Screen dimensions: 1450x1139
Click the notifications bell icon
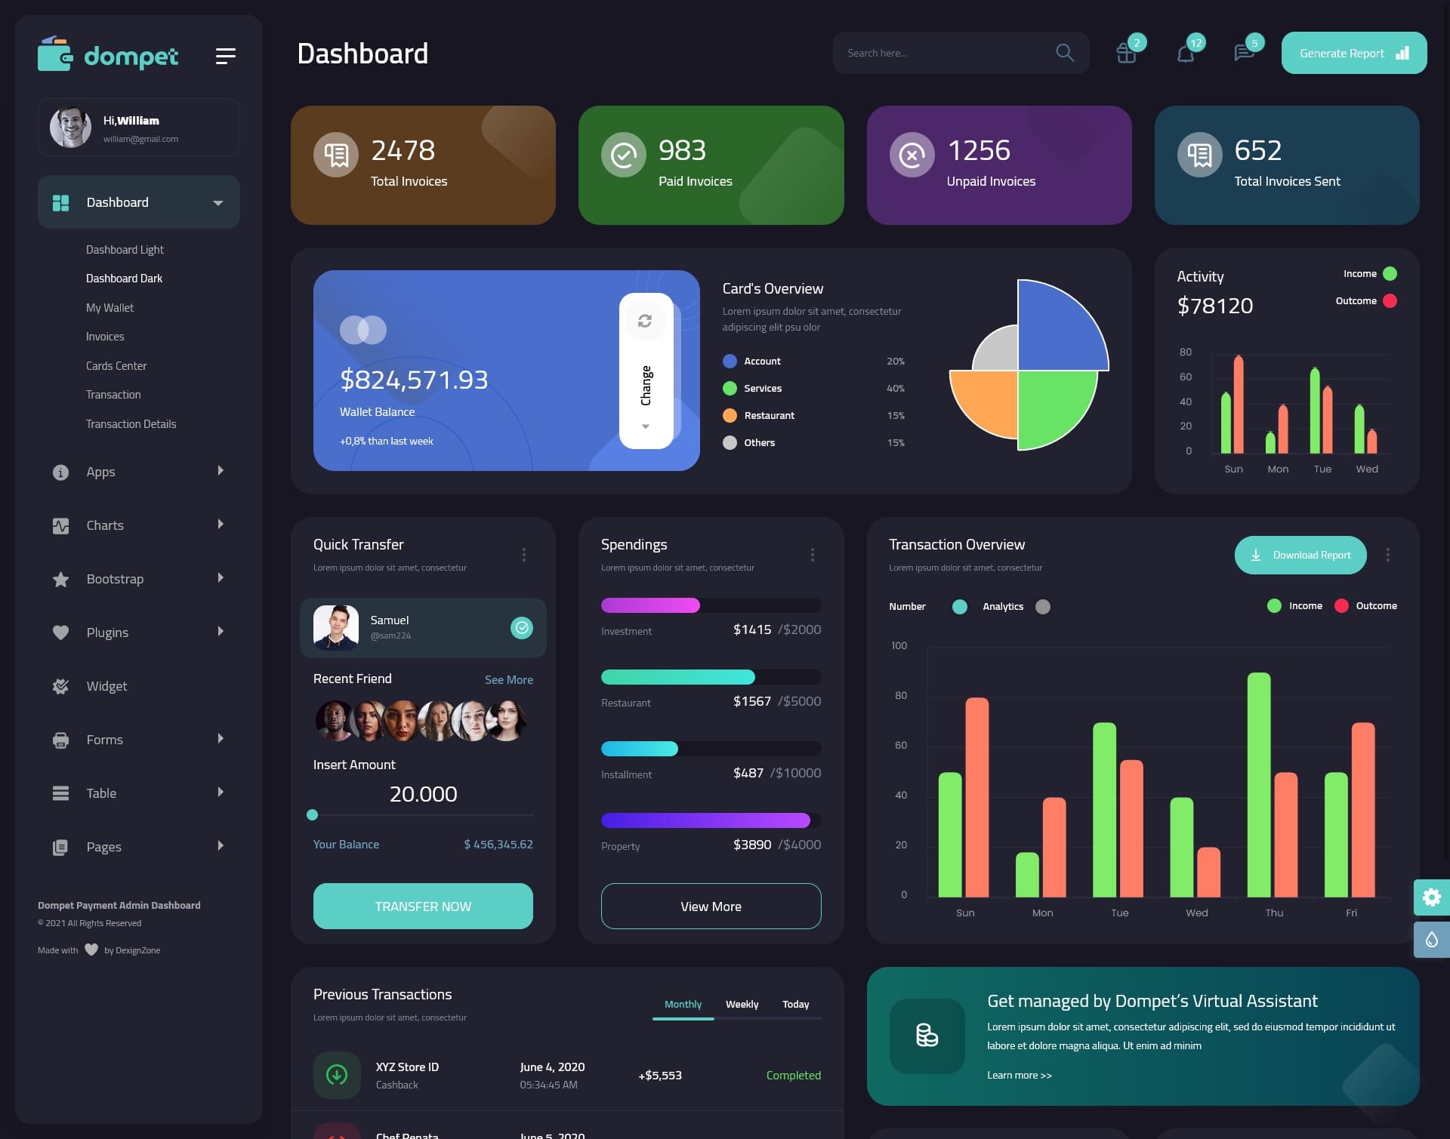click(x=1184, y=52)
